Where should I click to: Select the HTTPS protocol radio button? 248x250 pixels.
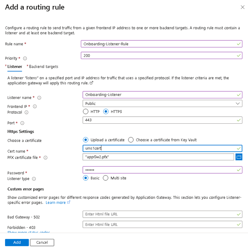[x=106, y=112]
